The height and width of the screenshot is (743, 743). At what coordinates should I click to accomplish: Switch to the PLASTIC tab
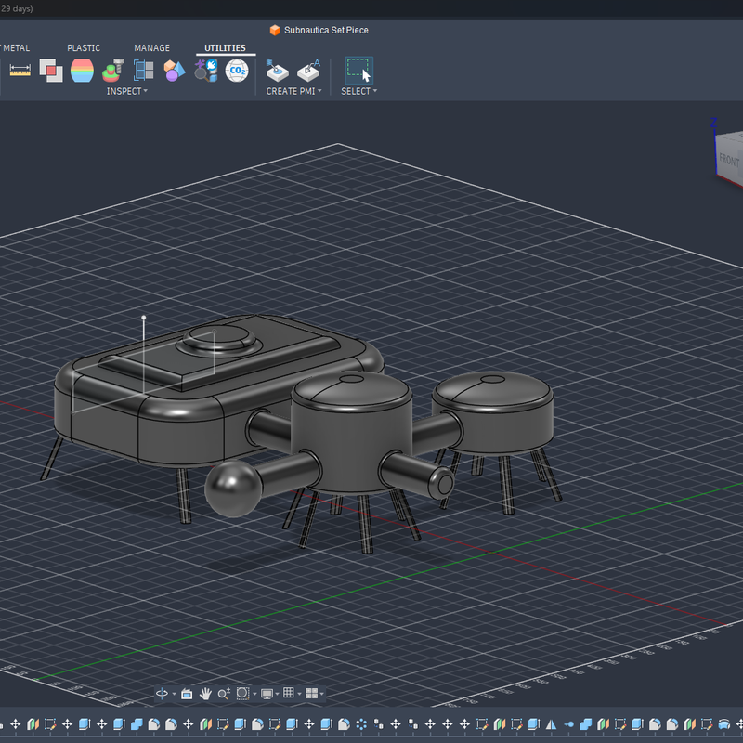click(x=84, y=48)
